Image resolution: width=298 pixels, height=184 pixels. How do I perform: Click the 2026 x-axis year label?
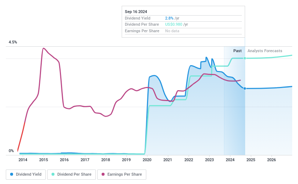click(x=272, y=160)
